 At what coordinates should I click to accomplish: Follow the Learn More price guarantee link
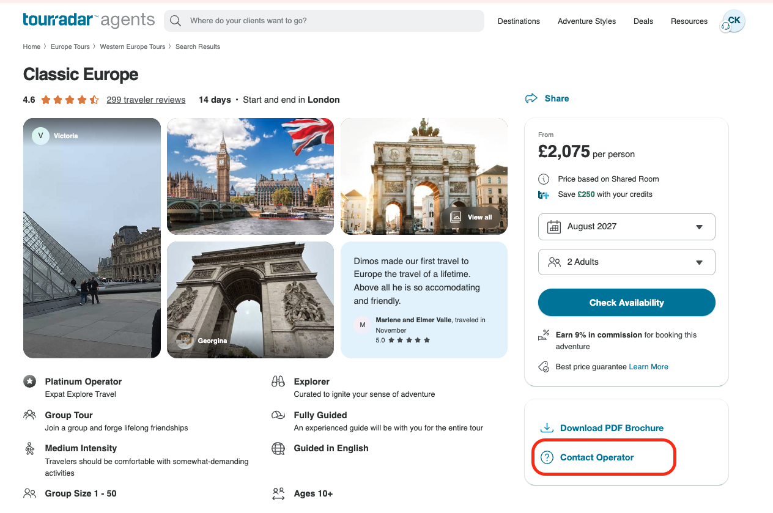click(x=648, y=367)
